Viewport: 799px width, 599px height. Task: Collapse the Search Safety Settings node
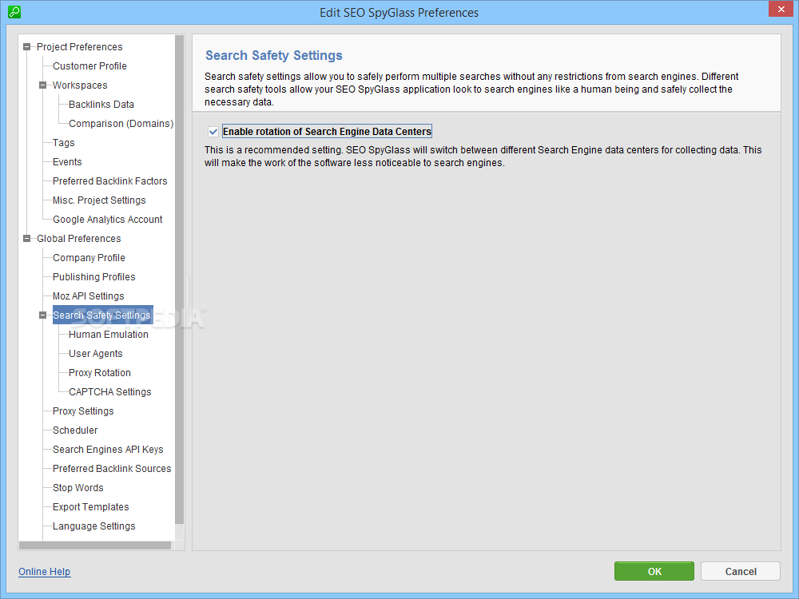43,315
